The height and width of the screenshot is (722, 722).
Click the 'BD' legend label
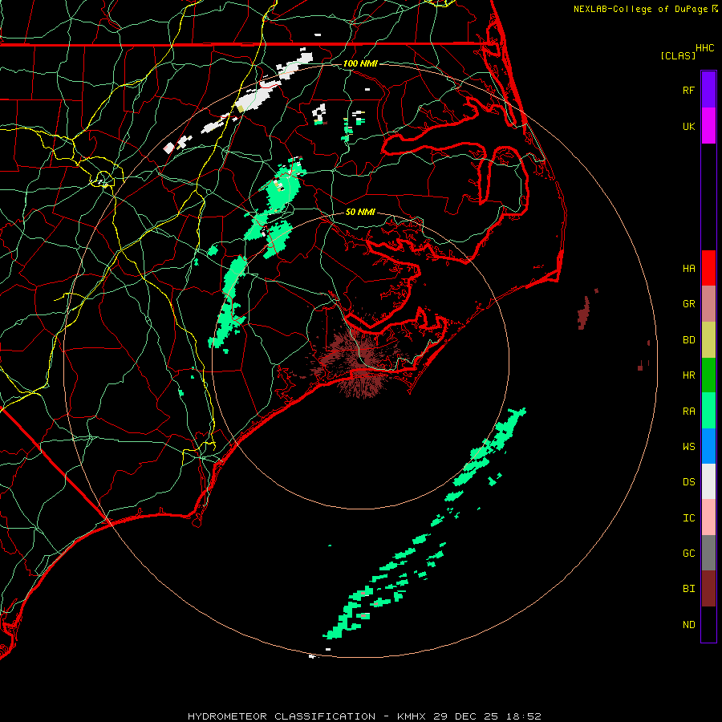[688, 340]
